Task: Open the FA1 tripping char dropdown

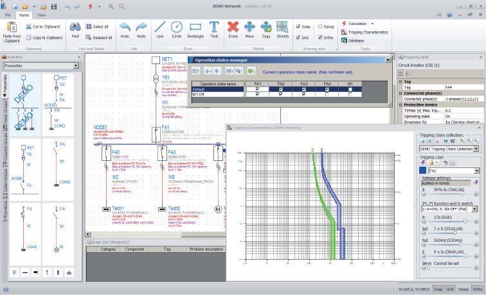Action: point(477,171)
